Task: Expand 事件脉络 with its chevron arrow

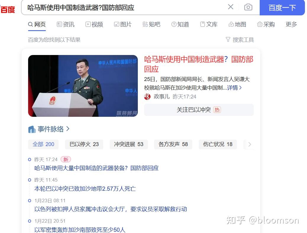Action: [68, 129]
